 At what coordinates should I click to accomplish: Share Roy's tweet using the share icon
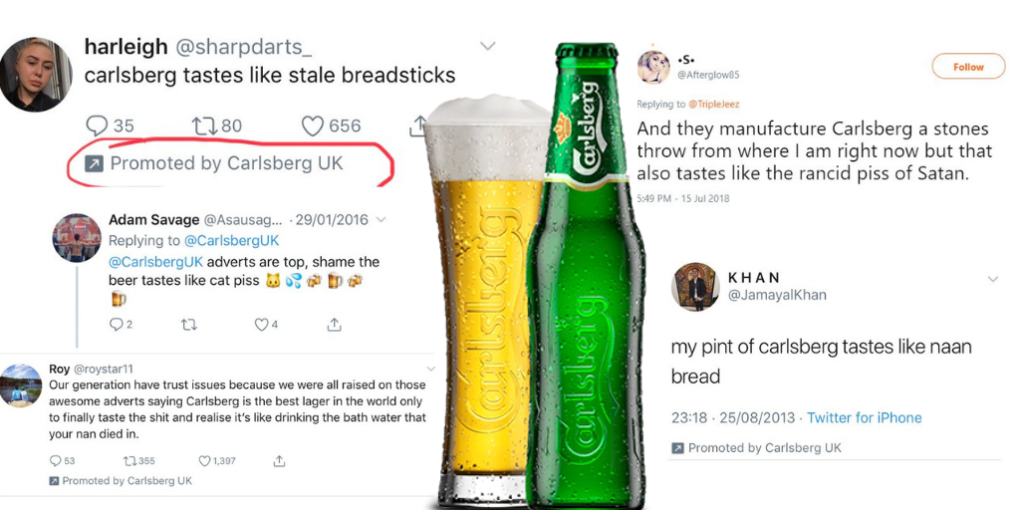[280, 461]
